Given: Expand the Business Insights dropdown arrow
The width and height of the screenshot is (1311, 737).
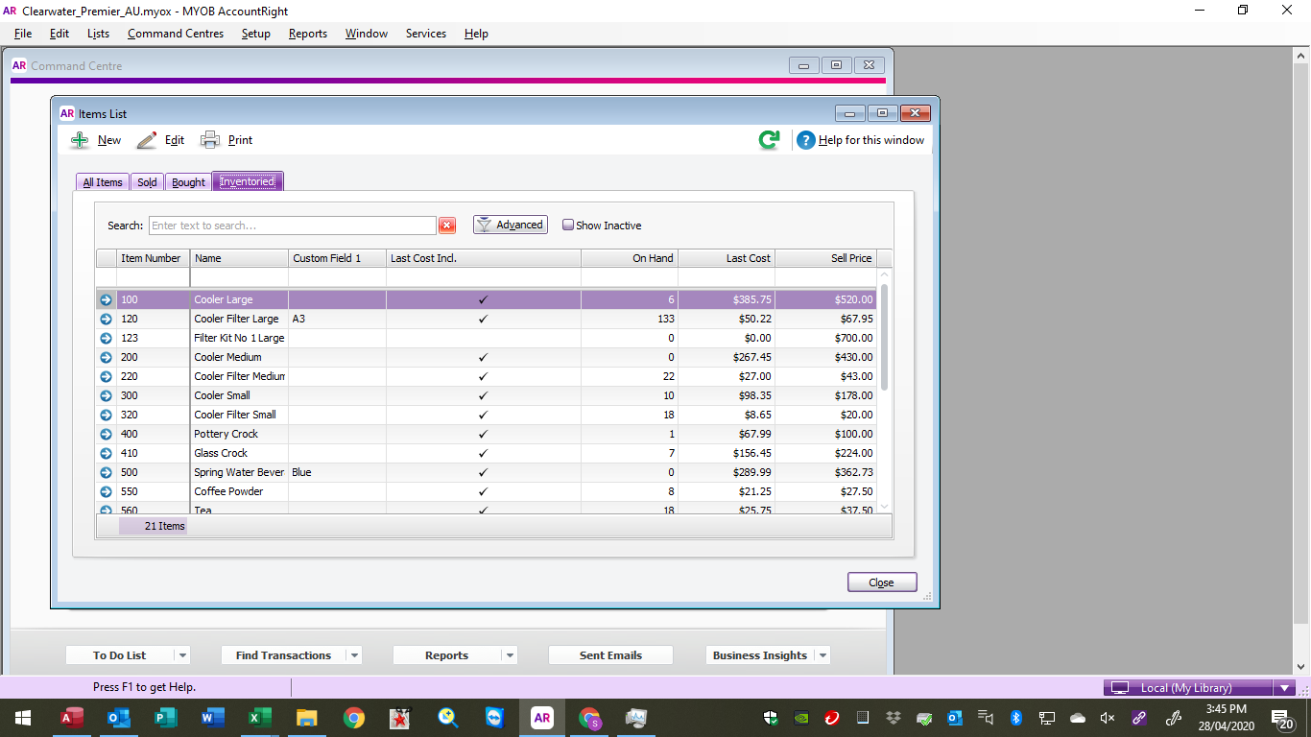Looking at the screenshot, I should click(822, 655).
